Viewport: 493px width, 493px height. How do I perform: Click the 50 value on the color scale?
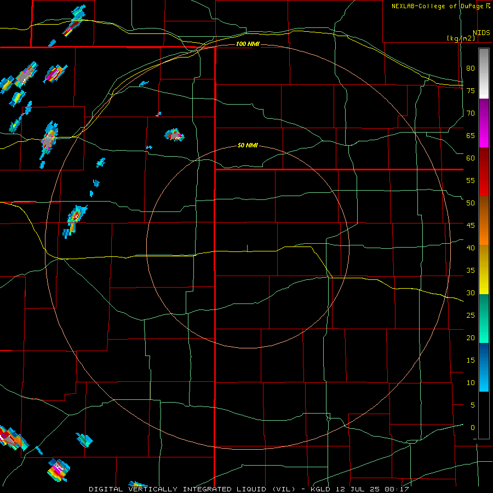click(x=471, y=203)
